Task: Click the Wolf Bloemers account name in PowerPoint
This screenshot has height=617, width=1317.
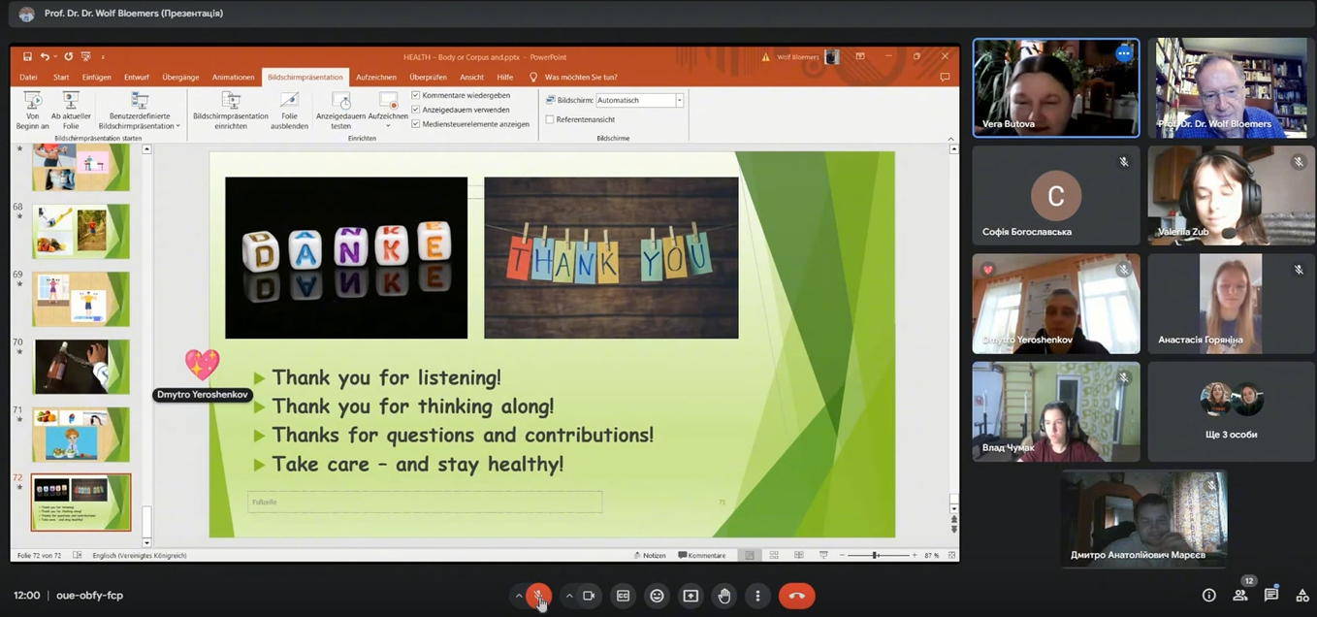Action: click(798, 57)
